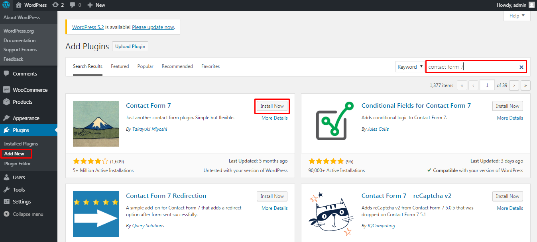Open the Contact Form 7 Redirection title
Viewport: 537px width, 242px height.
coord(166,196)
